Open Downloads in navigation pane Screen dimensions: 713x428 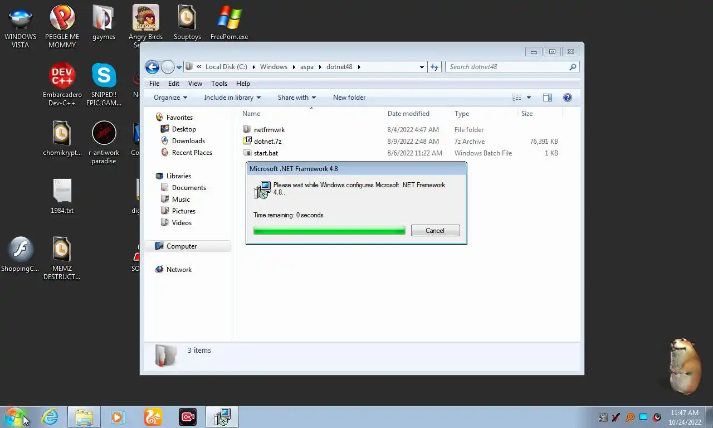pyautogui.click(x=188, y=141)
